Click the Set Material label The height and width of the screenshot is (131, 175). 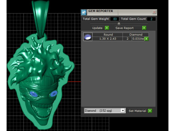pos(137,111)
